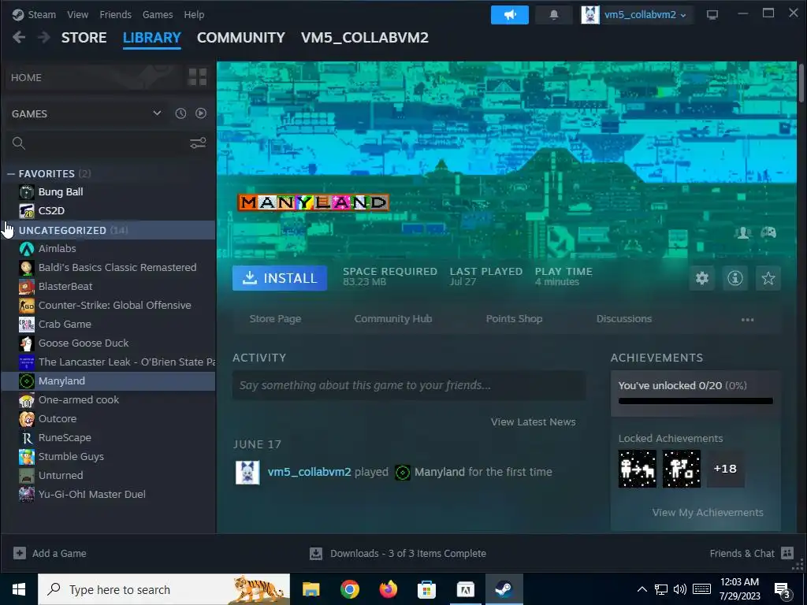The image size is (807, 605).
Task: Add Manyland to favorites star
Action: (x=768, y=278)
